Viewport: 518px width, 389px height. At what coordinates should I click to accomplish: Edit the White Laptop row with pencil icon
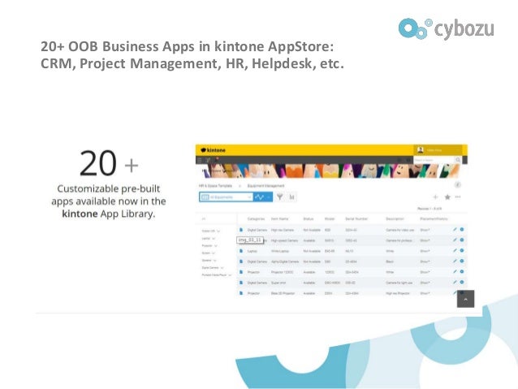coord(455,250)
